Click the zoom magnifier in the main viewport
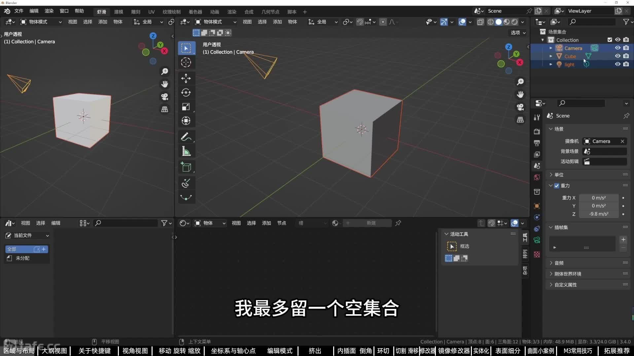Image resolution: width=634 pixels, height=356 pixels. (520, 82)
